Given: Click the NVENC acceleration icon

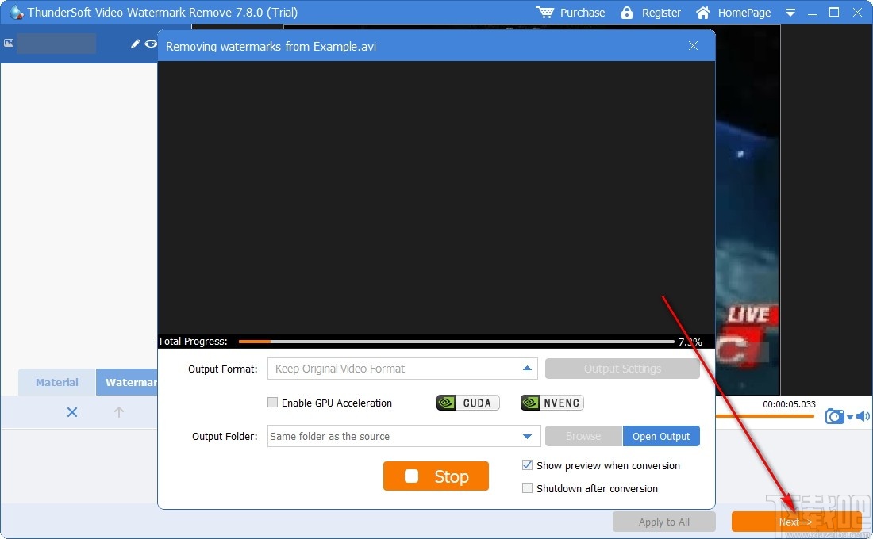Looking at the screenshot, I should click(552, 403).
